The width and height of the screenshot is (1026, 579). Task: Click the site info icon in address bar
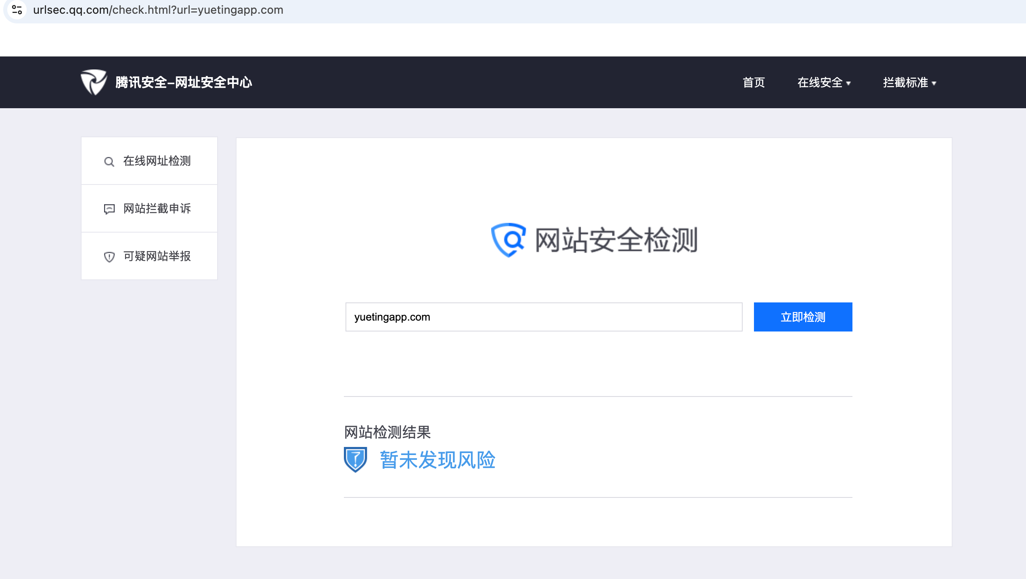point(17,10)
